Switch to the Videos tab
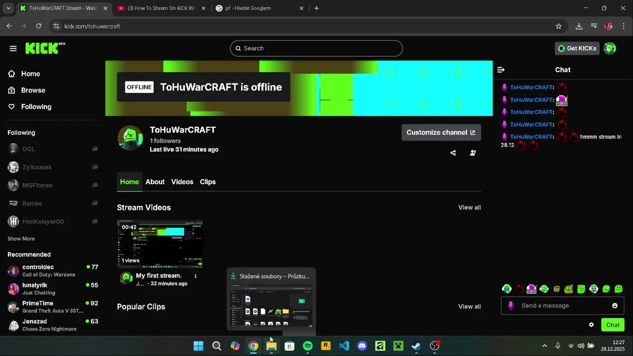 click(x=182, y=182)
